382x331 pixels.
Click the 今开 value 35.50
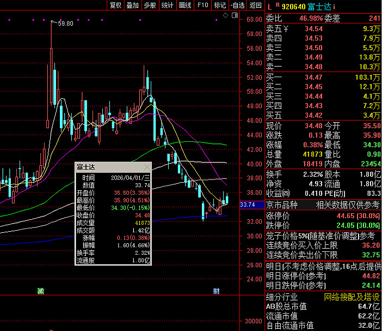[372, 126]
